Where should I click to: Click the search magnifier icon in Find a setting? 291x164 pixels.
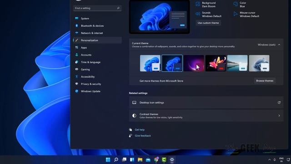pyautogui.click(x=118, y=8)
